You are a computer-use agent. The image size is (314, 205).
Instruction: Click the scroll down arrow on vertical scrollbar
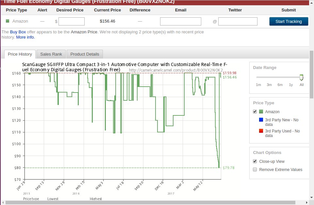click(x=311, y=197)
